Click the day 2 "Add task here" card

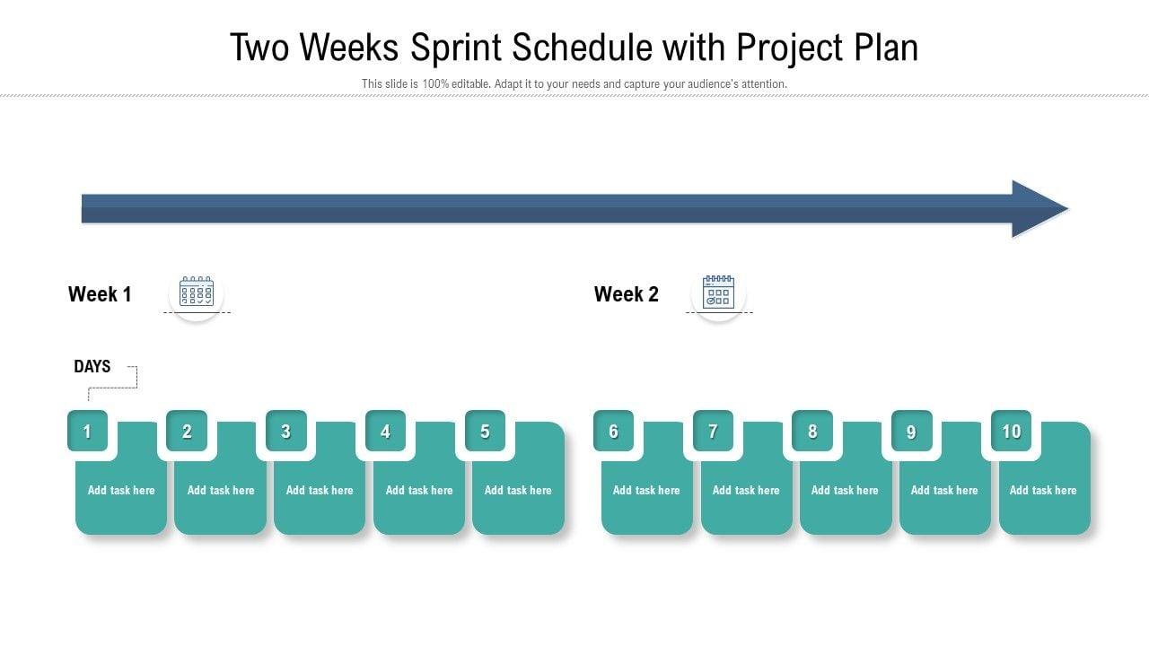(221, 491)
